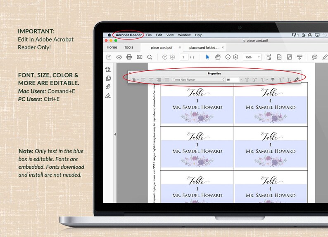Click the fit one full page icon
Image resolution: width=328 pixels, height=237 pixels.
pyautogui.click(x=279, y=57)
